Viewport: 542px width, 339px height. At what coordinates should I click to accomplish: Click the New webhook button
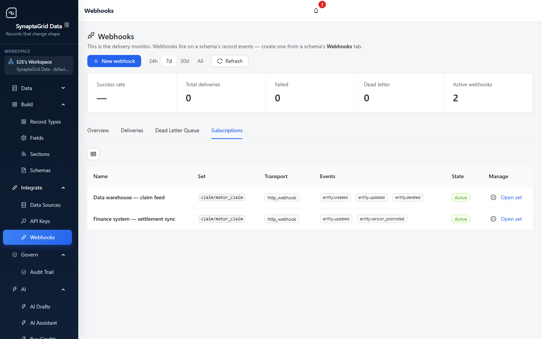114,61
